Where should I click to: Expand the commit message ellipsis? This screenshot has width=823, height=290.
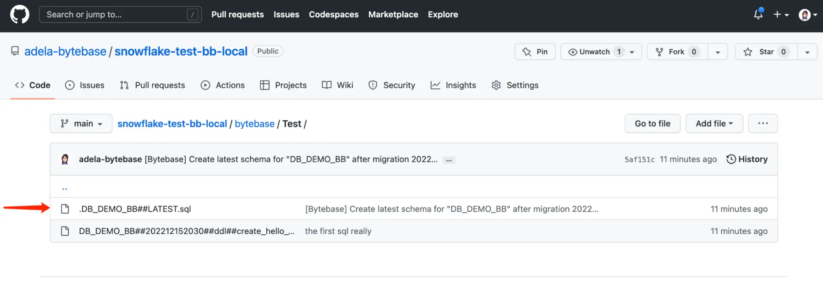(x=449, y=160)
